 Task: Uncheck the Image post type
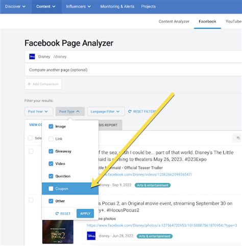tap(51, 127)
